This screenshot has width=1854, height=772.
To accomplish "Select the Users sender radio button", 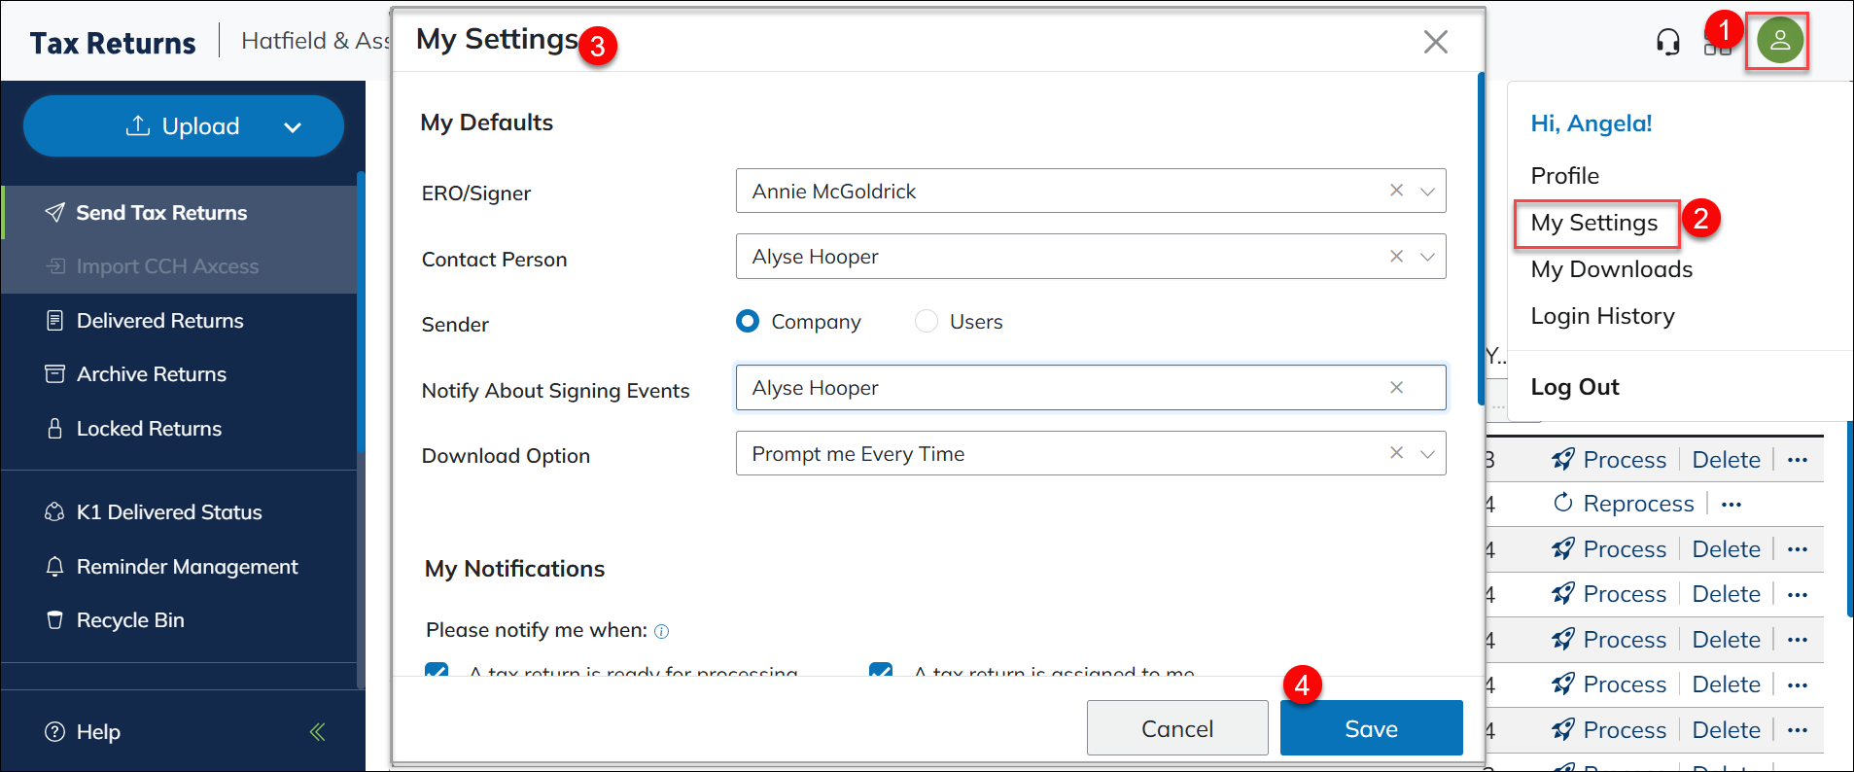I will pyautogui.click(x=927, y=321).
